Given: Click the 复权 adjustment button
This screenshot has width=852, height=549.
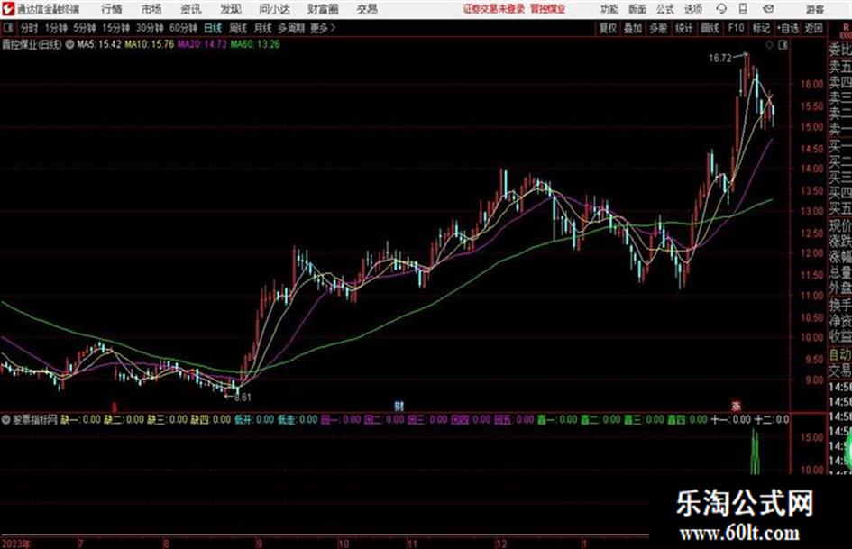Looking at the screenshot, I should tap(608, 28).
